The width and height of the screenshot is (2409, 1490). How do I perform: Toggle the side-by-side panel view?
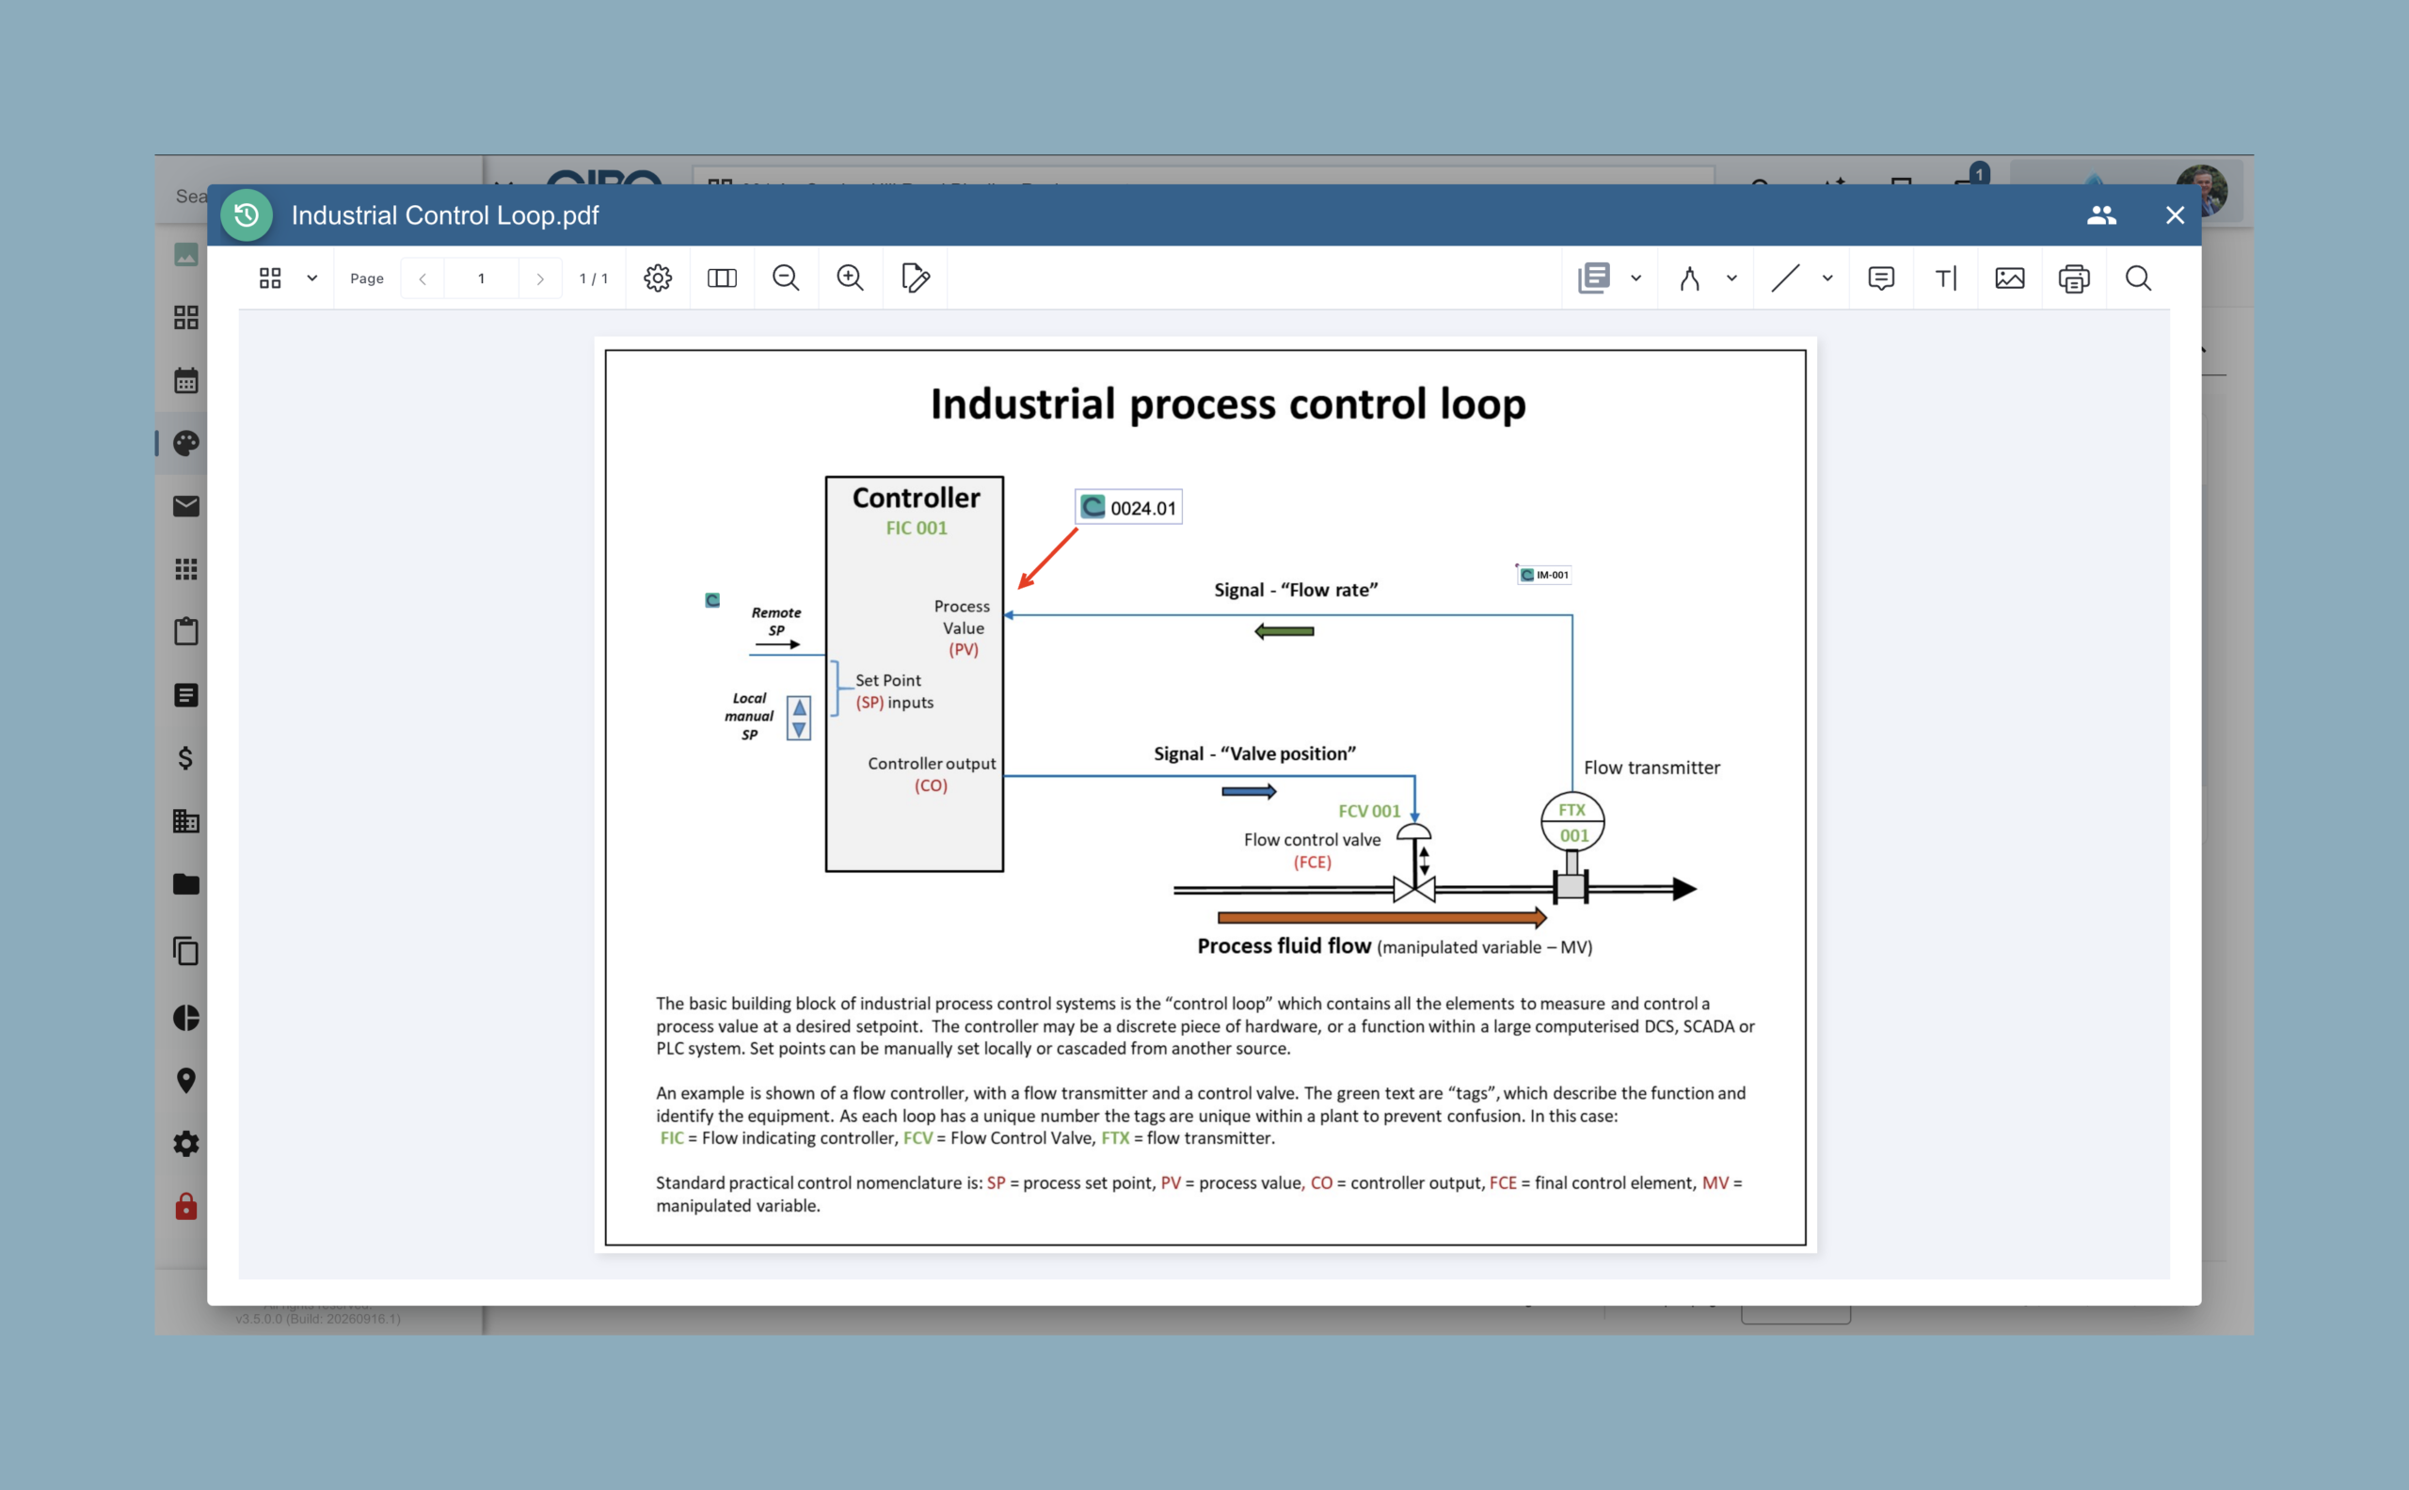722,277
